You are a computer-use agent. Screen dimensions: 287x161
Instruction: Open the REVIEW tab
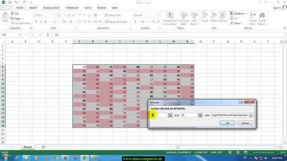[x=101, y=8]
